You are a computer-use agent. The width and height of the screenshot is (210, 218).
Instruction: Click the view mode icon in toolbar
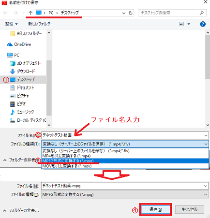[181, 24]
